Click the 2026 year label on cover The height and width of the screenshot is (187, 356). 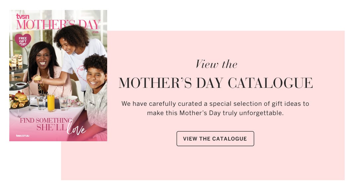(96, 32)
